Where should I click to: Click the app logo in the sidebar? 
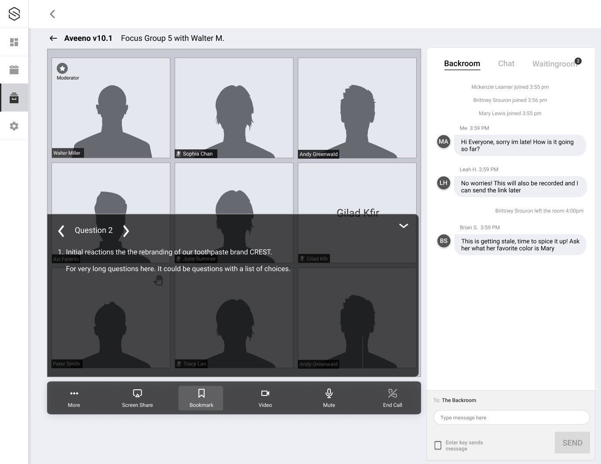14,14
